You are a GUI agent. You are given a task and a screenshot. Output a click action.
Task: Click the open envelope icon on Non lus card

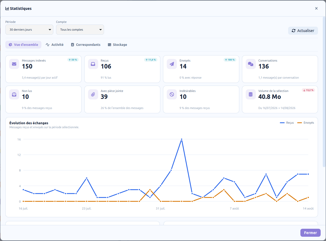click(14, 94)
